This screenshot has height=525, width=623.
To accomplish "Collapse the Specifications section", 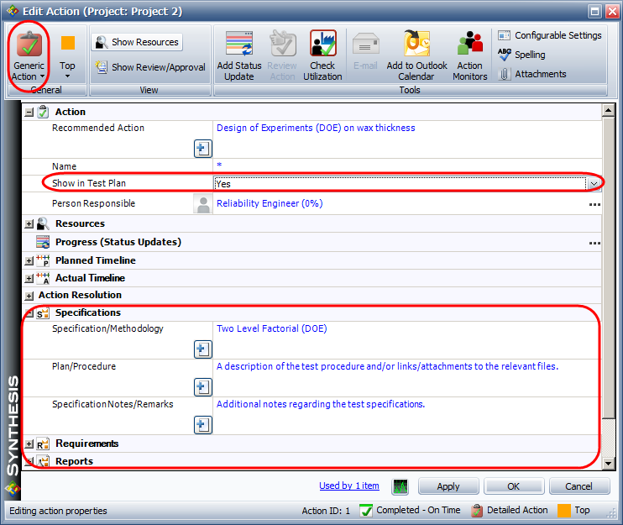I will pos(29,313).
